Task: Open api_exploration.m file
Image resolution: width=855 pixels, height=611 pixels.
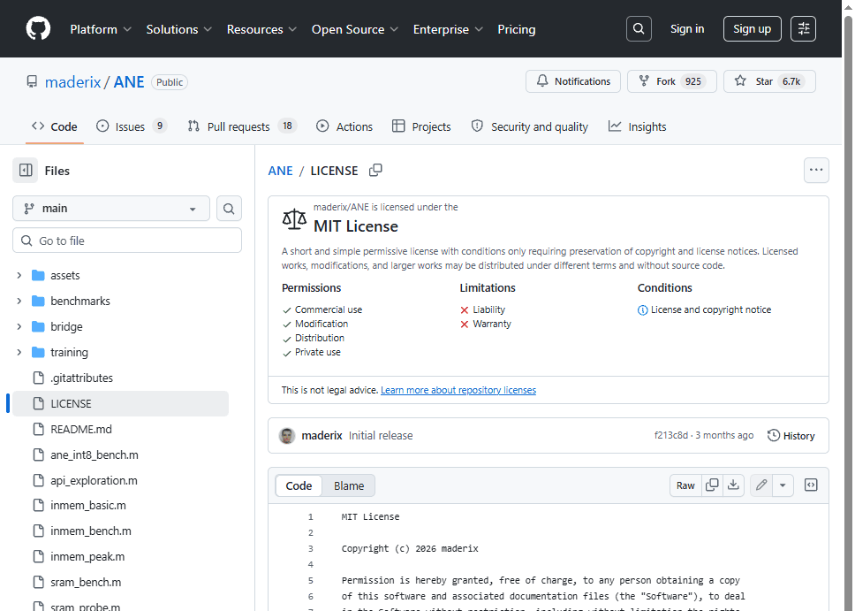Action: click(94, 480)
